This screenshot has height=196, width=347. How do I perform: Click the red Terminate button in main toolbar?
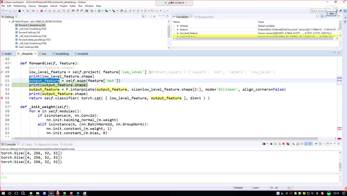(41, 11)
